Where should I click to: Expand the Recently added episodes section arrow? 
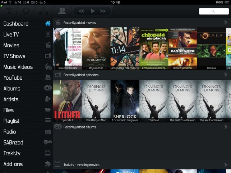226,75
